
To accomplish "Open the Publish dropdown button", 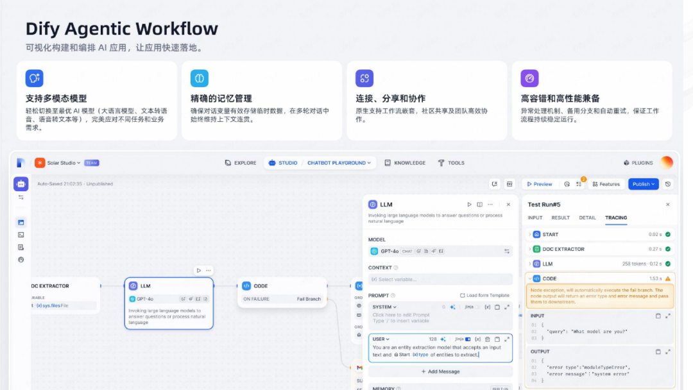I will (x=644, y=184).
